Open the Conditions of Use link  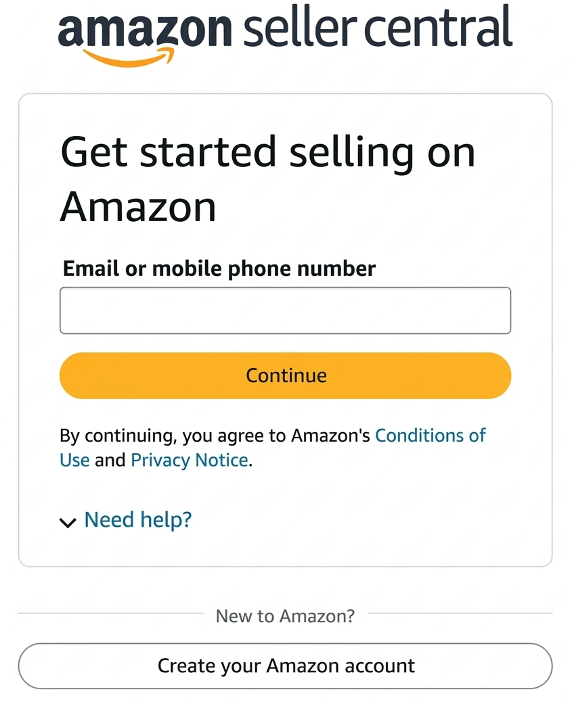[x=431, y=436]
